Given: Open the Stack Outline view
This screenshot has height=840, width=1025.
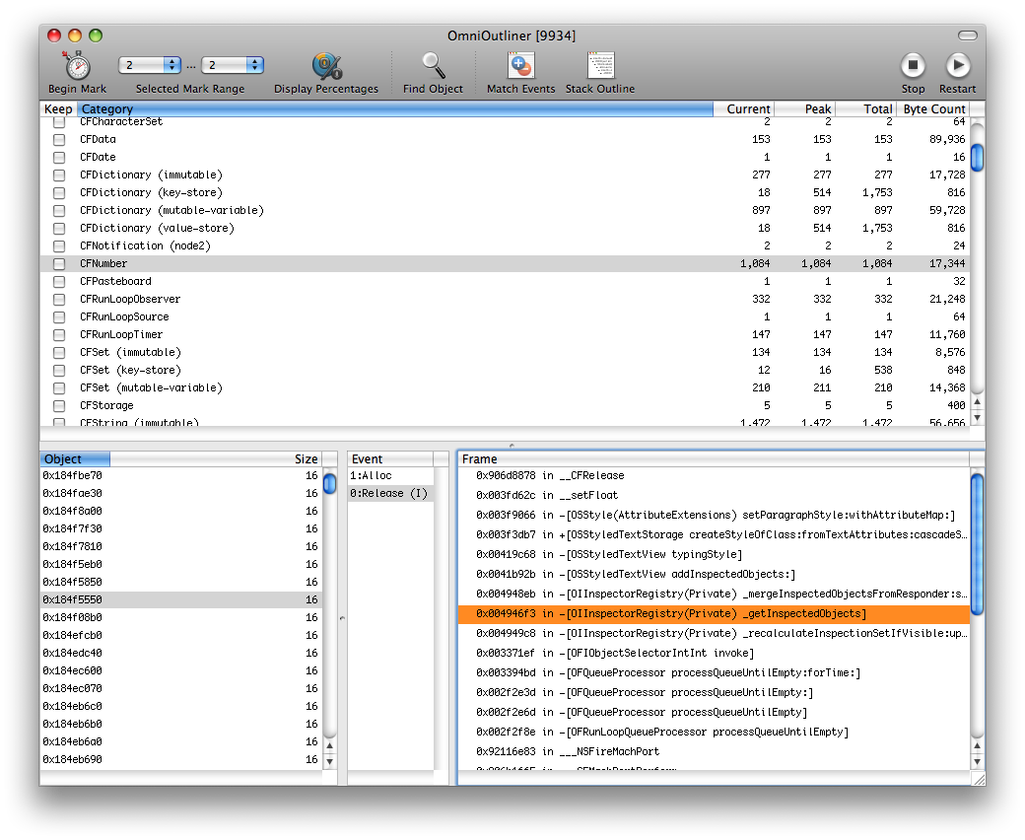Looking at the screenshot, I should (x=600, y=65).
